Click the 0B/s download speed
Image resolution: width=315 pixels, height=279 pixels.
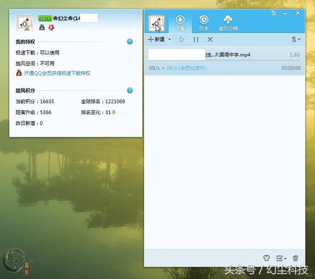(154, 68)
